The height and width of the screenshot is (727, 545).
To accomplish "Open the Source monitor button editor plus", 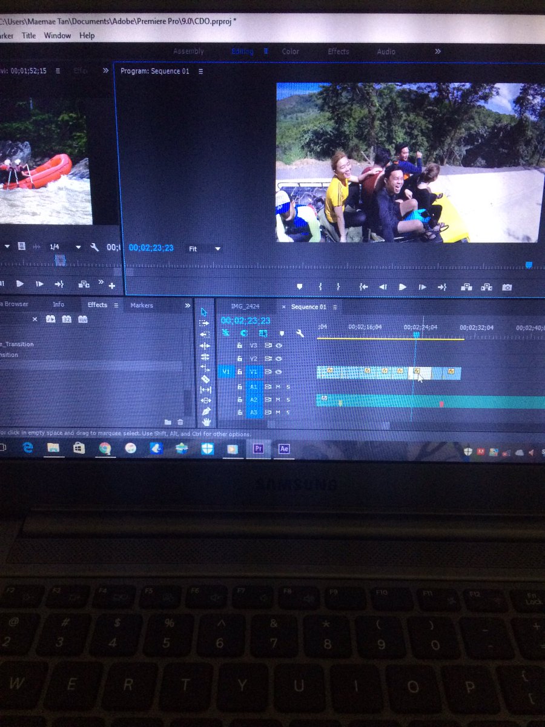I will [111, 285].
